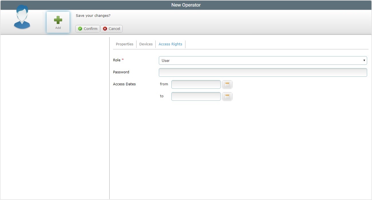Image resolution: width=372 pixels, height=200 pixels.
Task: Cancel the pending changes
Action: pos(111,29)
